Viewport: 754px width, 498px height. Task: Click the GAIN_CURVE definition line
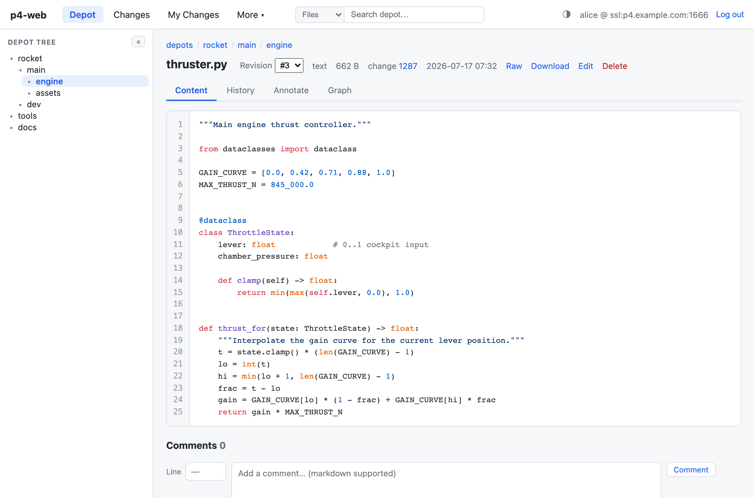(x=297, y=173)
